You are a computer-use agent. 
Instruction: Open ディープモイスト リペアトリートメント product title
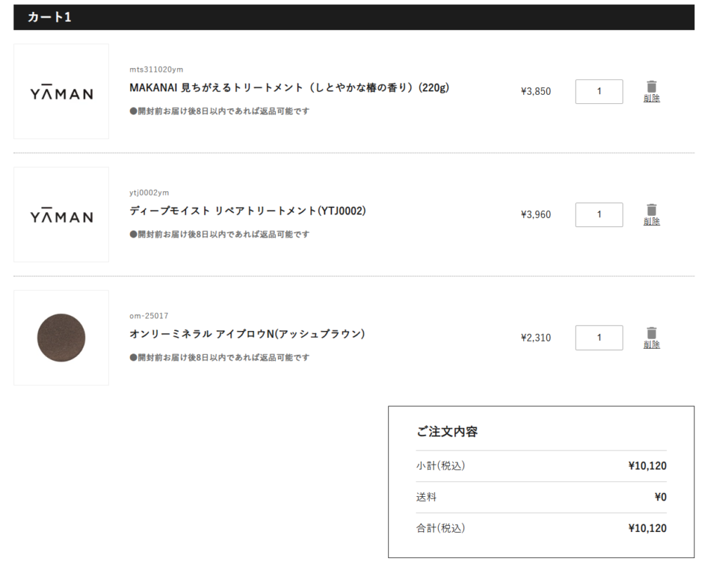tap(248, 211)
